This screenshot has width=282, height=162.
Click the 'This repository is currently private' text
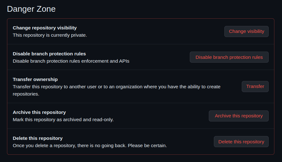50,35
